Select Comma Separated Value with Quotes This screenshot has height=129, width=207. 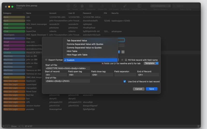click(85, 44)
